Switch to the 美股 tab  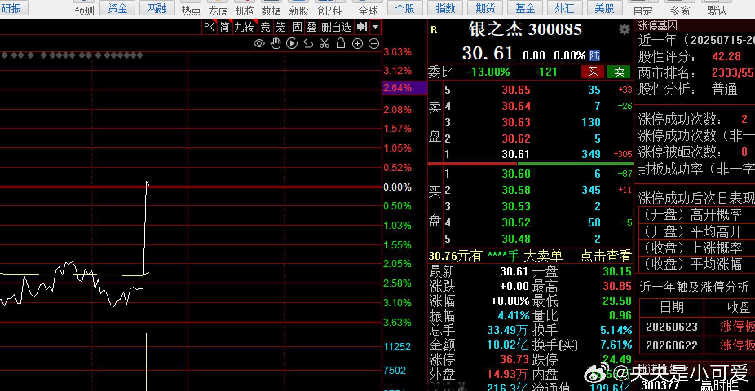click(x=605, y=8)
